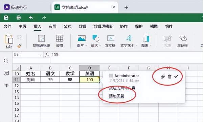Click the select-all corner of the grid
Screen dimensions: 203x122
coord(17,68)
